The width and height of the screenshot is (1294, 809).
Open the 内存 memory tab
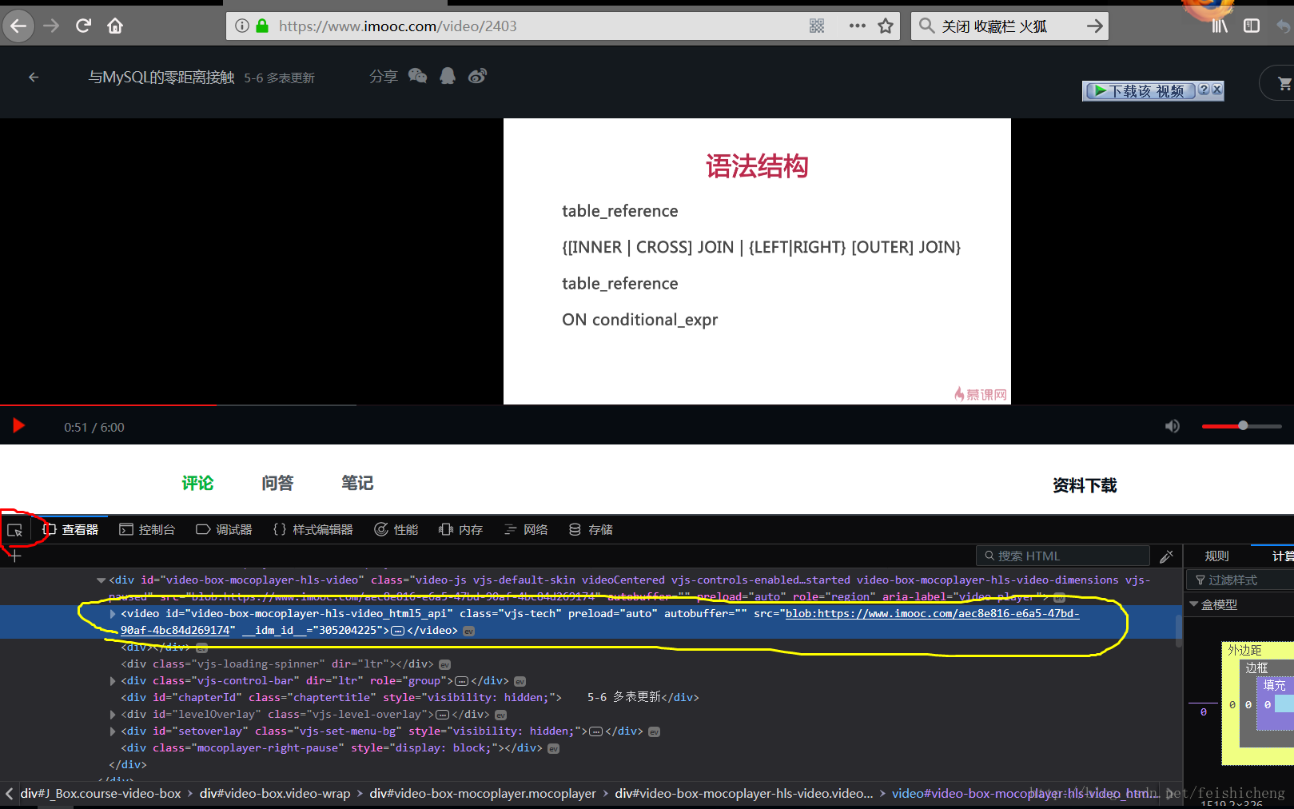461,529
